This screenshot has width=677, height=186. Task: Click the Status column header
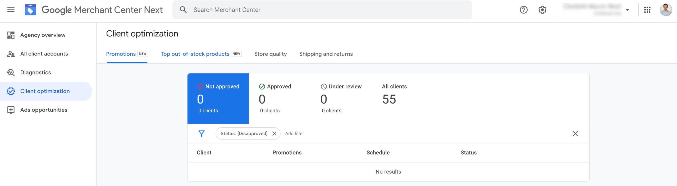(468, 152)
